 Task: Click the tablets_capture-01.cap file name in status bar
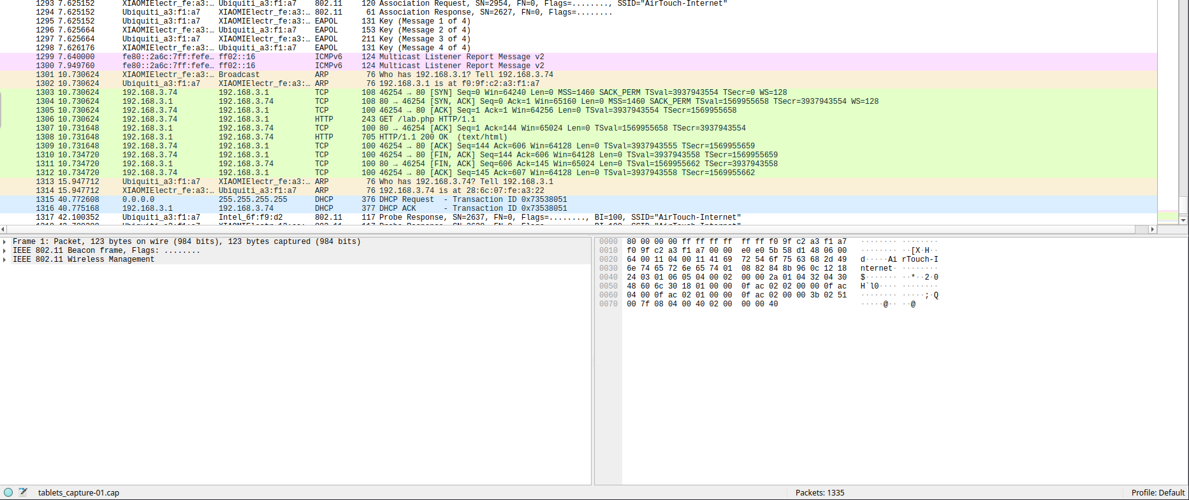[x=78, y=492]
